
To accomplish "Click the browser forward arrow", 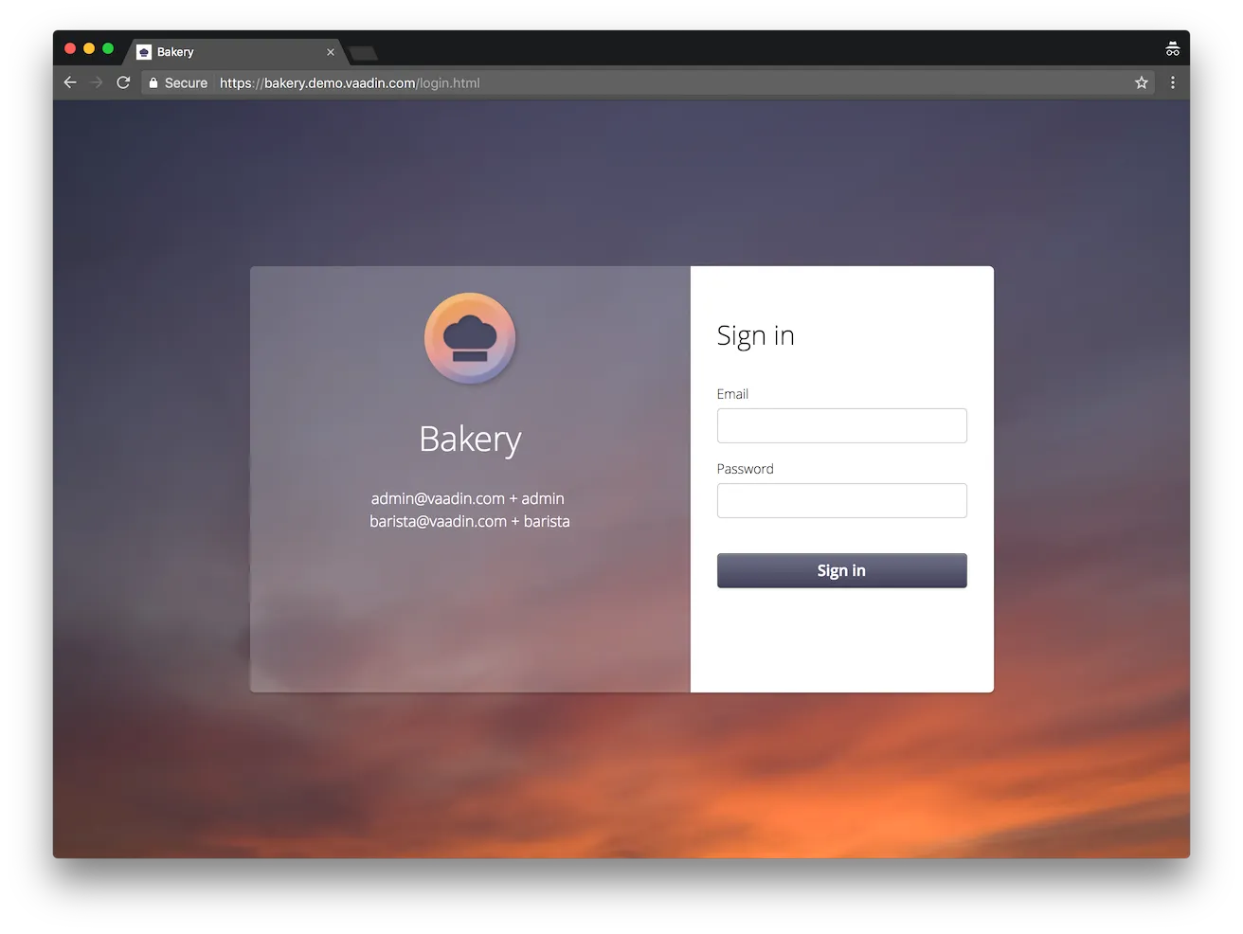I will [97, 82].
